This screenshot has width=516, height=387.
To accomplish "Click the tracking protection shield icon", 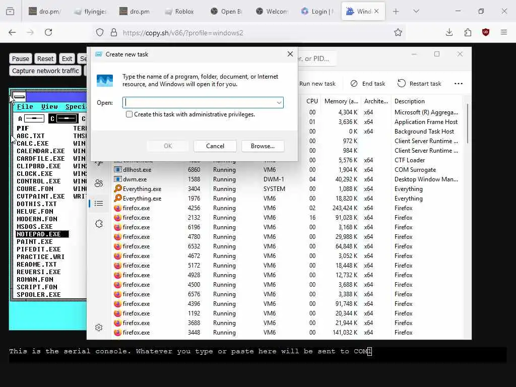I will pyautogui.click(x=100, y=32).
